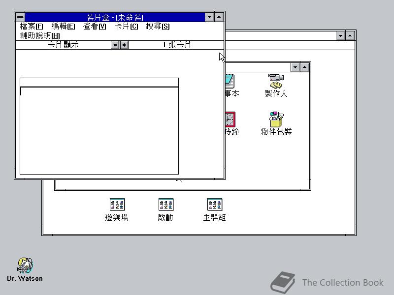This screenshot has width=394, height=295.
Task: Select the notepad icon in the group window
Action: (231, 86)
